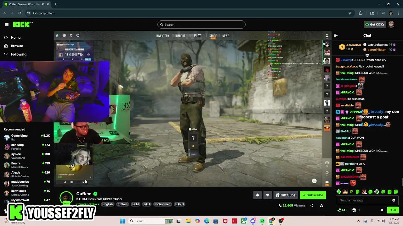Select Home in the sidebar

(x=13, y=37)
